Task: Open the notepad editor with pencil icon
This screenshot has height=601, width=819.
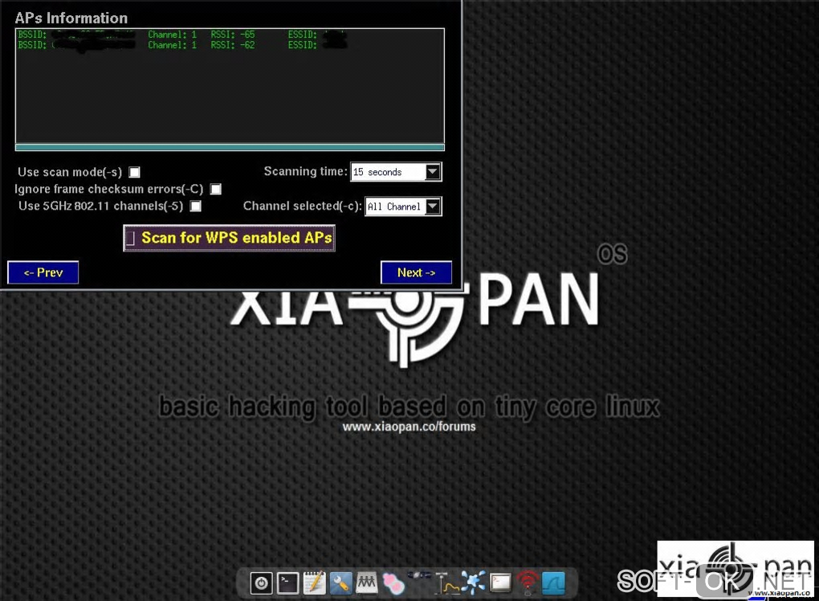Action: (x=315, y=583)
